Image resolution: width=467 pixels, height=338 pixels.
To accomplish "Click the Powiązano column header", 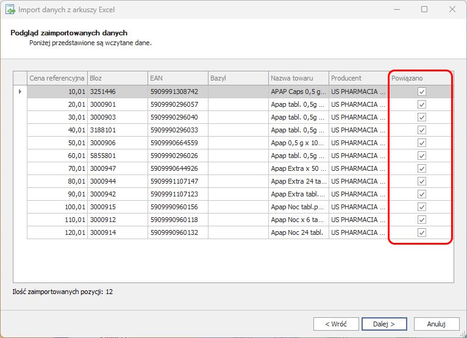I will click(421, 78).
